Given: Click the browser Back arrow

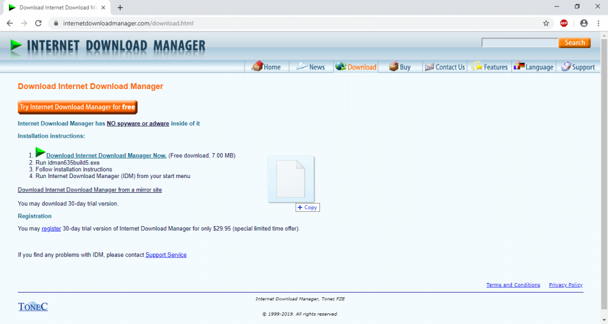Looking at the screenshot, I should pos(9,23).
